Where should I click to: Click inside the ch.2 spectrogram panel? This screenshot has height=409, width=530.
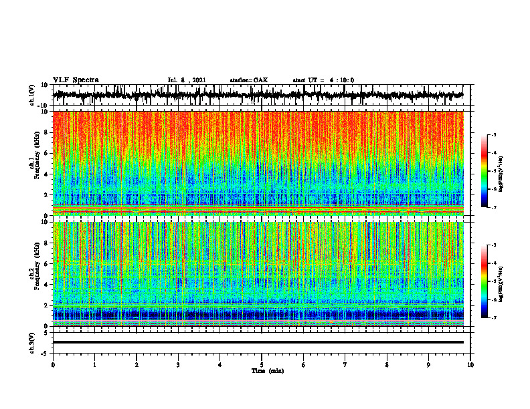click(258, 274)
